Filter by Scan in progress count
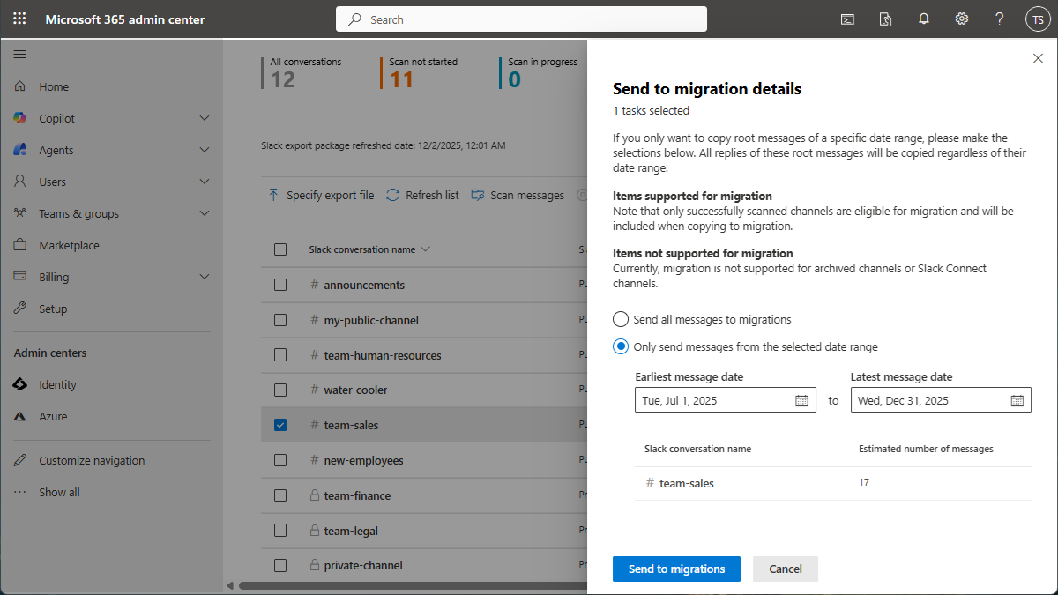Image resolution: width=1058 pixels, height=595 pixels. [x=540, y=73]
